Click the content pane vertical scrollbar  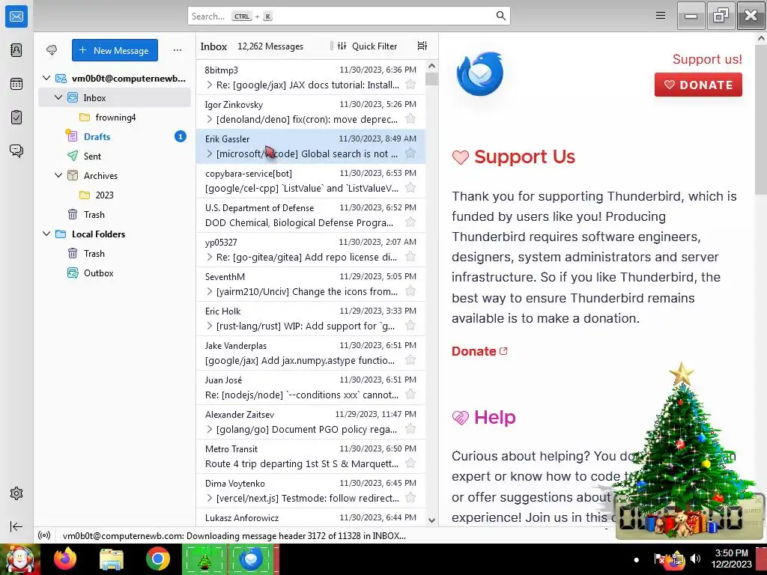click(761, 119)
